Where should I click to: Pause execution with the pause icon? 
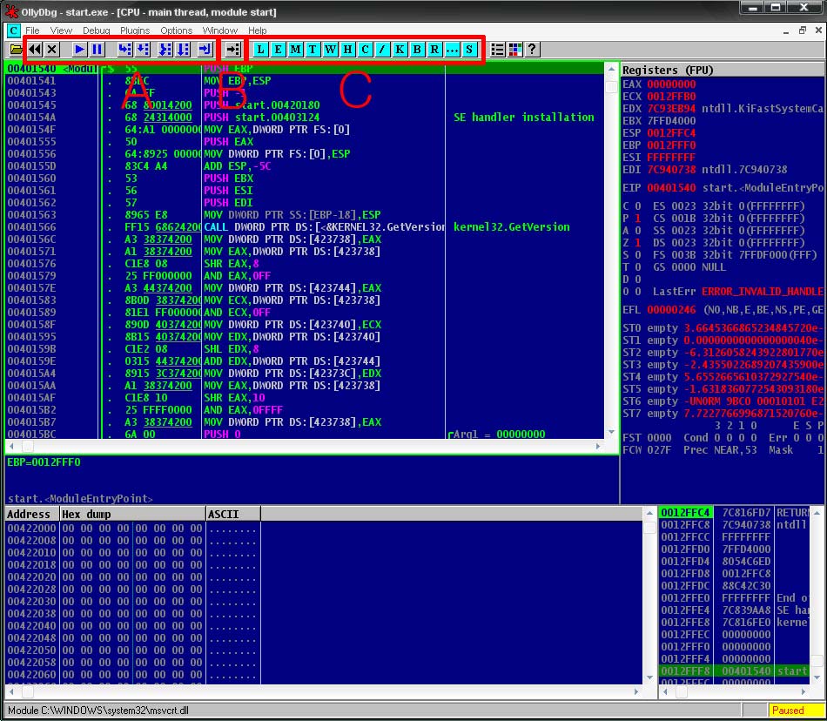tap(97, 50)
